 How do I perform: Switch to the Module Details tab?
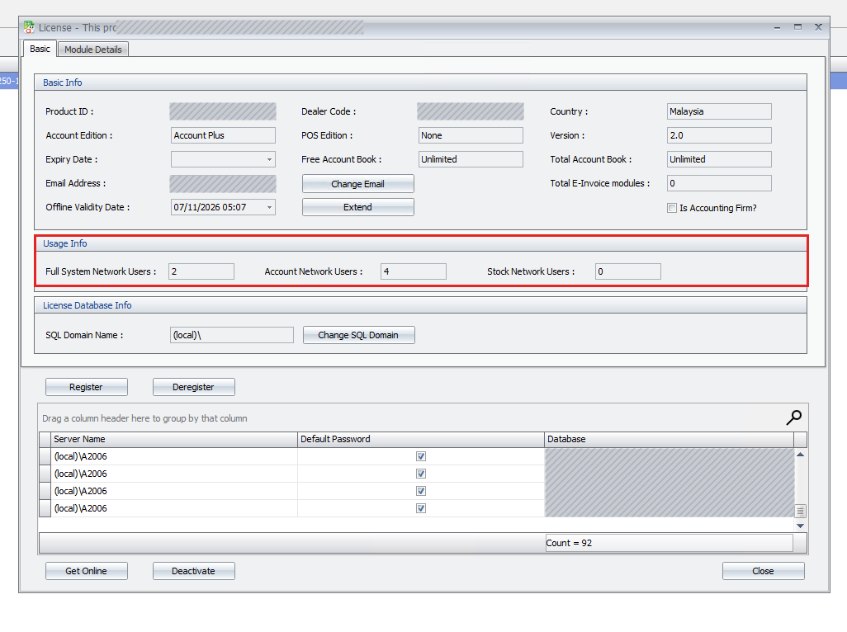(93, 50)
